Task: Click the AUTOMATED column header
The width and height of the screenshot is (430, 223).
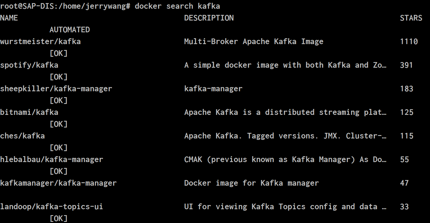Action: tap(70, 30)
